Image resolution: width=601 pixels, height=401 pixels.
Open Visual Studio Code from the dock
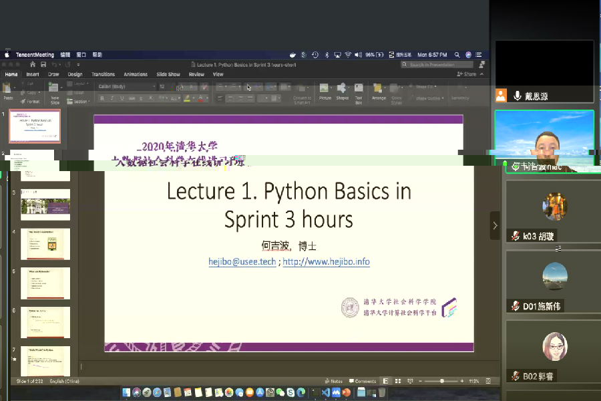(x=326, y=392)
